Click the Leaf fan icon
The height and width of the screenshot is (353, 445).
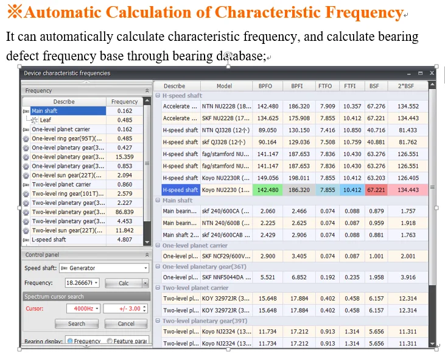pos(34,120)
